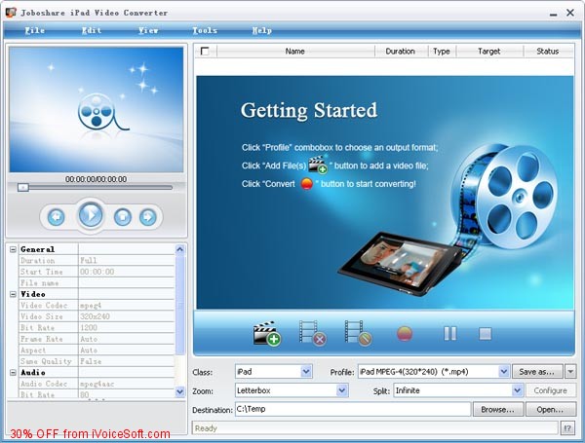Open the Tools menu
Screen dimensions: 585x443
point(205,30)
